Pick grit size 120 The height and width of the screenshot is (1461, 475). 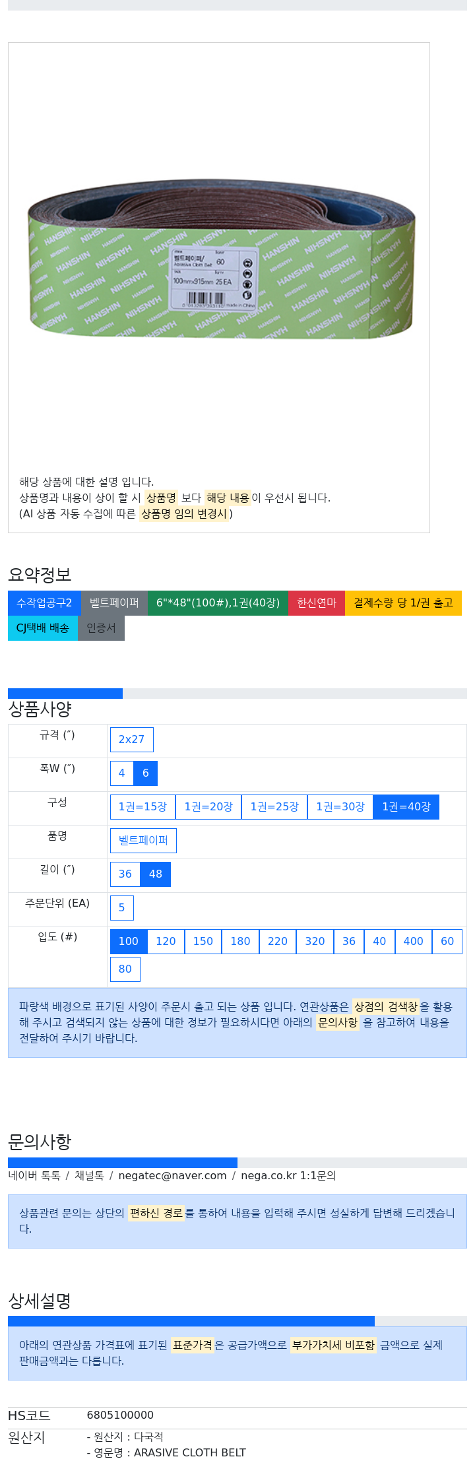tap(166, 942)
